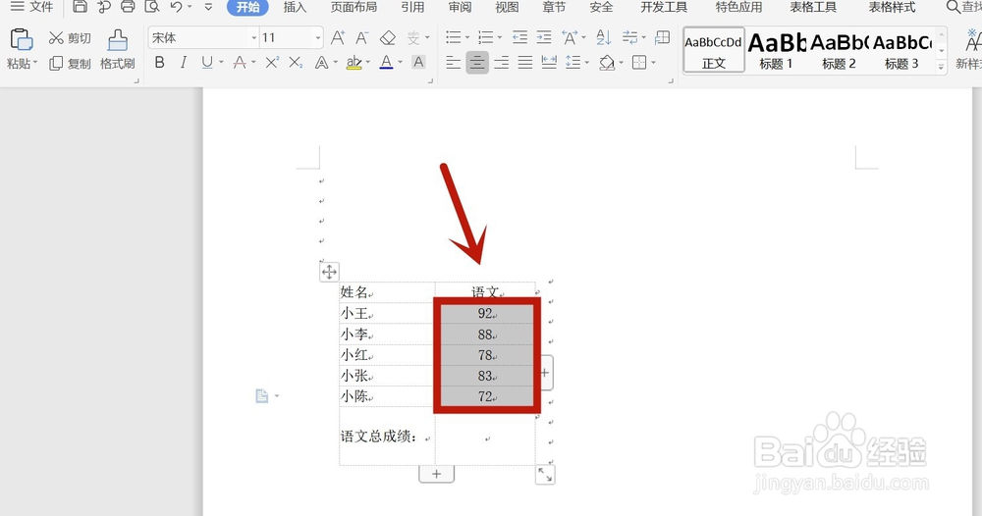
Task: Open the 表格样式 tab
Action: point(892,8)
